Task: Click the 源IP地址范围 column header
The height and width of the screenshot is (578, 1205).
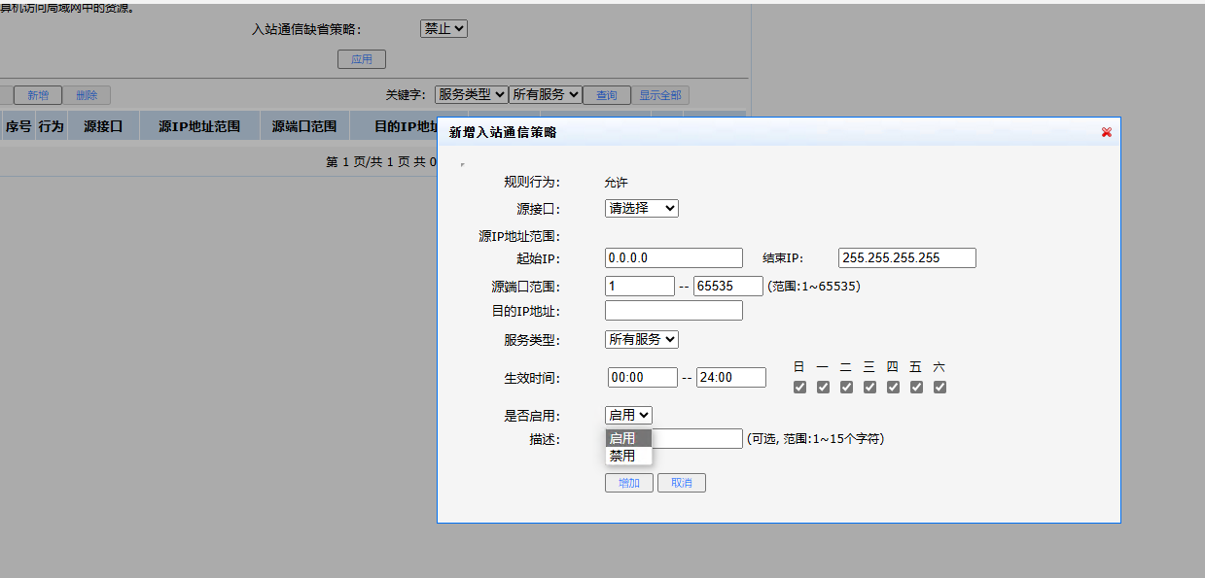Action: 199,125
